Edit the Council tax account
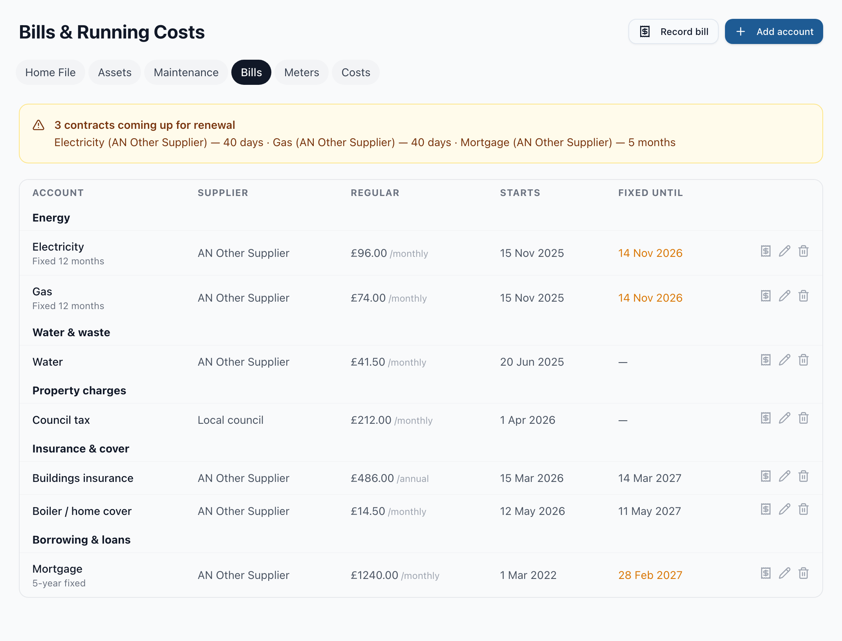The image size is (842, 641). coord(784,418)
